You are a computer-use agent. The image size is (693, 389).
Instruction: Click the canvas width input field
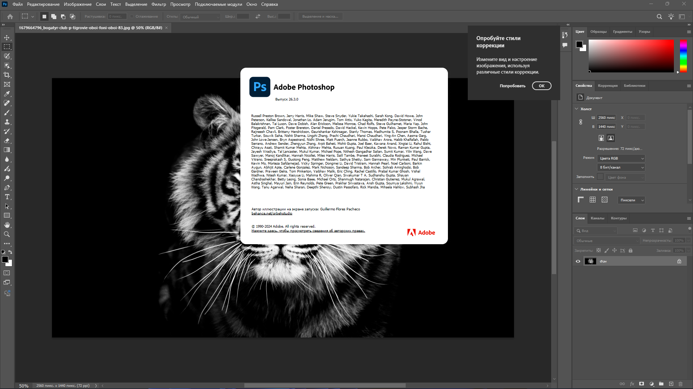coord(606,118)
